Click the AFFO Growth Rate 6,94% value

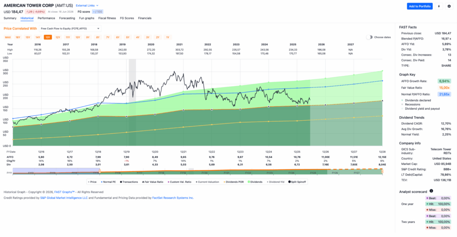pos(444,81)
